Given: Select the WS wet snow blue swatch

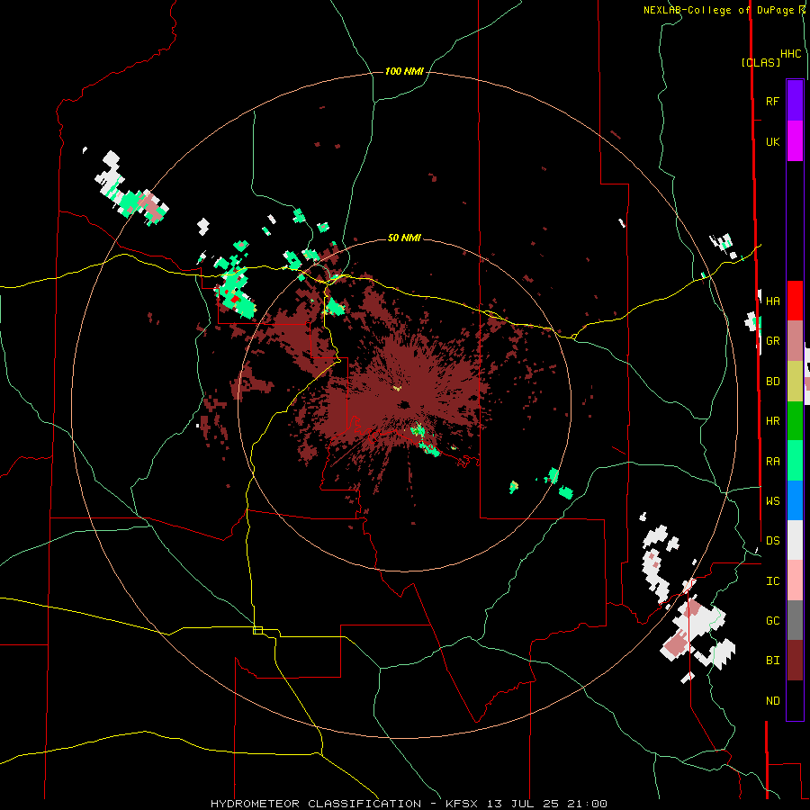Looking at the screenshot, I should 795,500.
